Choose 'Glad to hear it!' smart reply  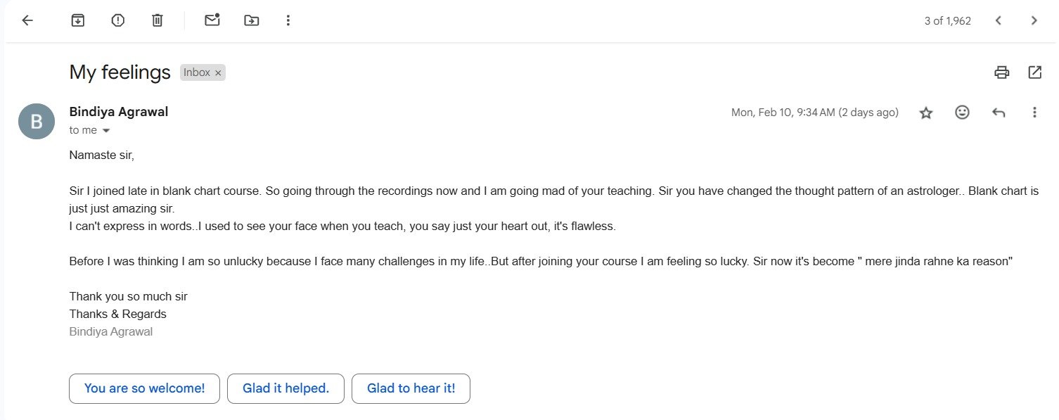(x=411, y=388)
